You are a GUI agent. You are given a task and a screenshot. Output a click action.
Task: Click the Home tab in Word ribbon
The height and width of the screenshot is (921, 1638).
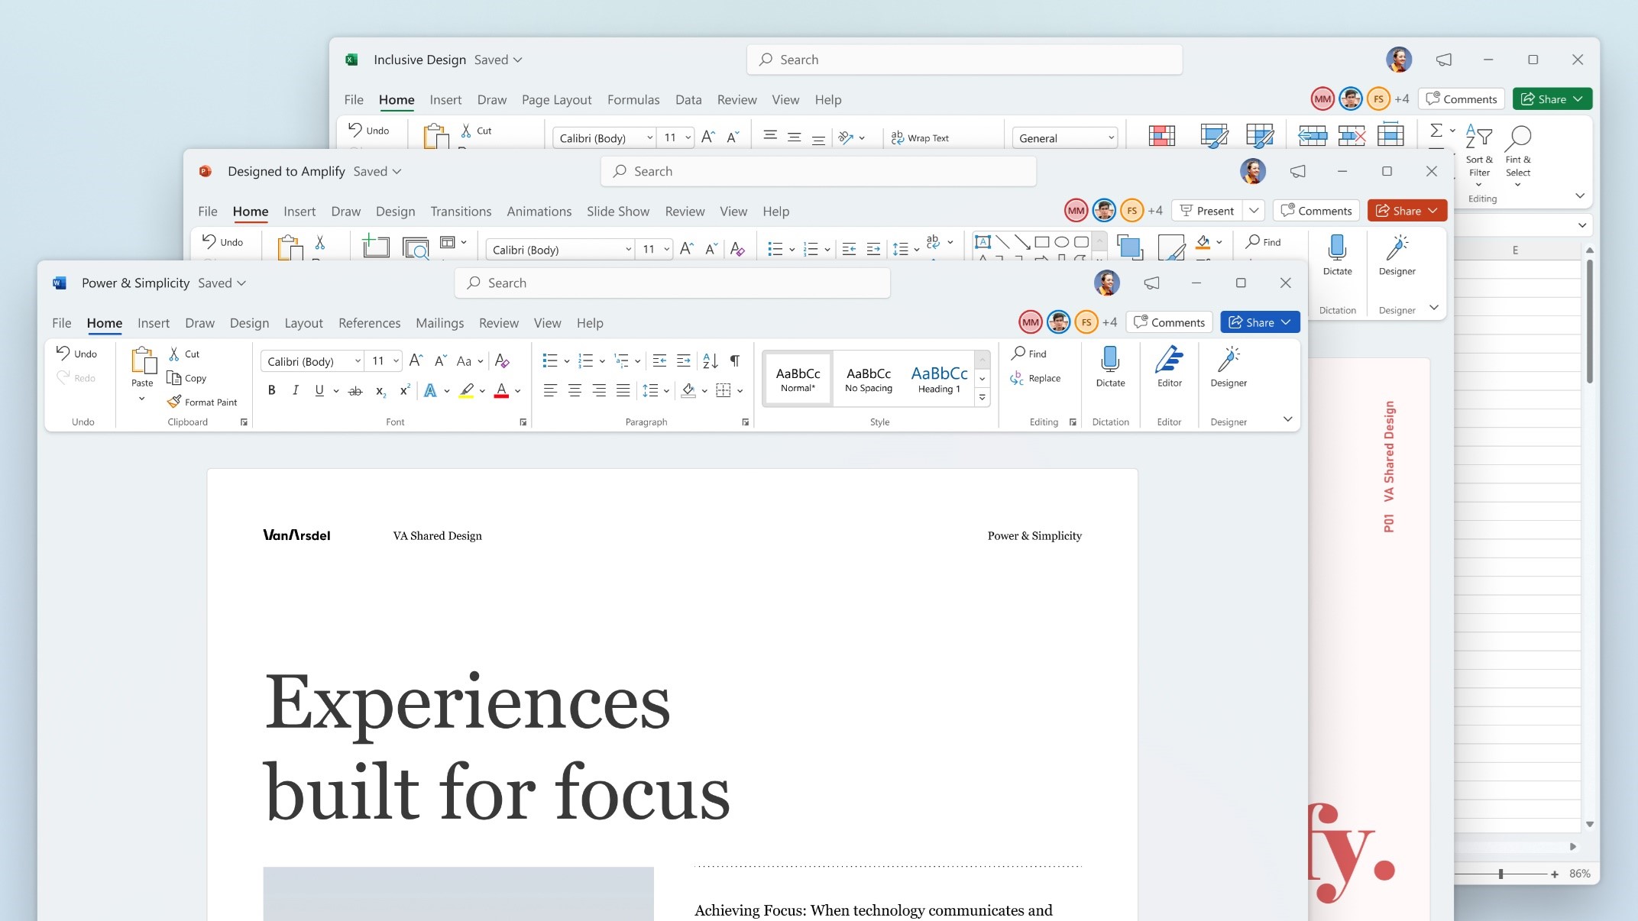pyautogui.click(x=103, y=323)
